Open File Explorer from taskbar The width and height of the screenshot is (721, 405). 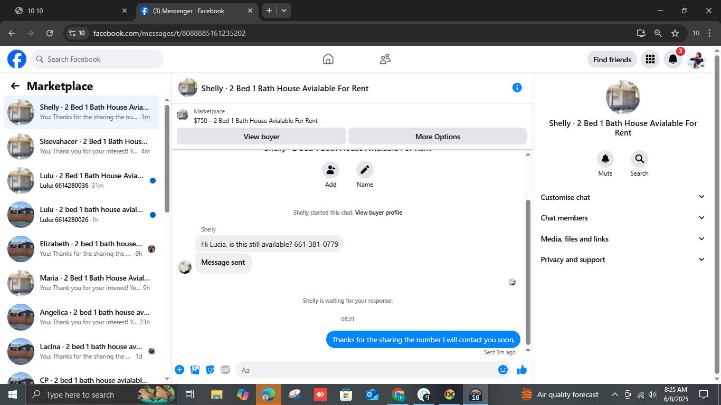216,394
